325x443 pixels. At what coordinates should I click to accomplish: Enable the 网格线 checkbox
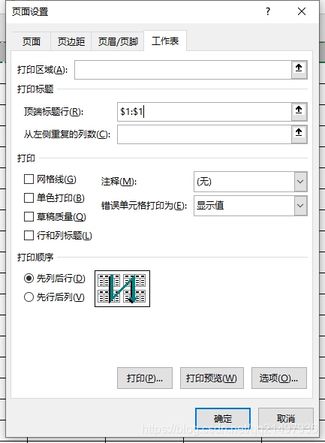click(29, 179)
